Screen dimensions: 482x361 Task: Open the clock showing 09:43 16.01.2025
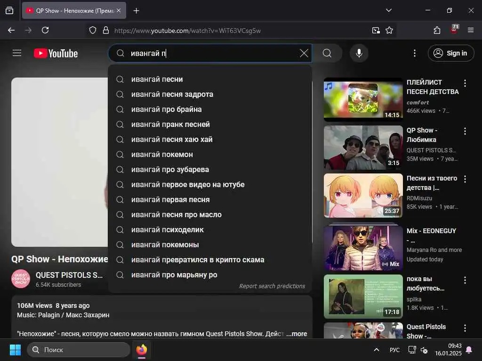pos(448,350)
